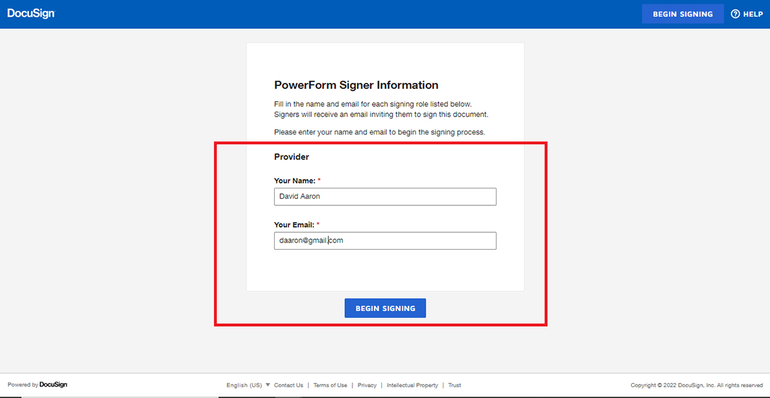Click the Begin Signing button in the top bar
Screen dimensions: 770x398
point(682,14)
